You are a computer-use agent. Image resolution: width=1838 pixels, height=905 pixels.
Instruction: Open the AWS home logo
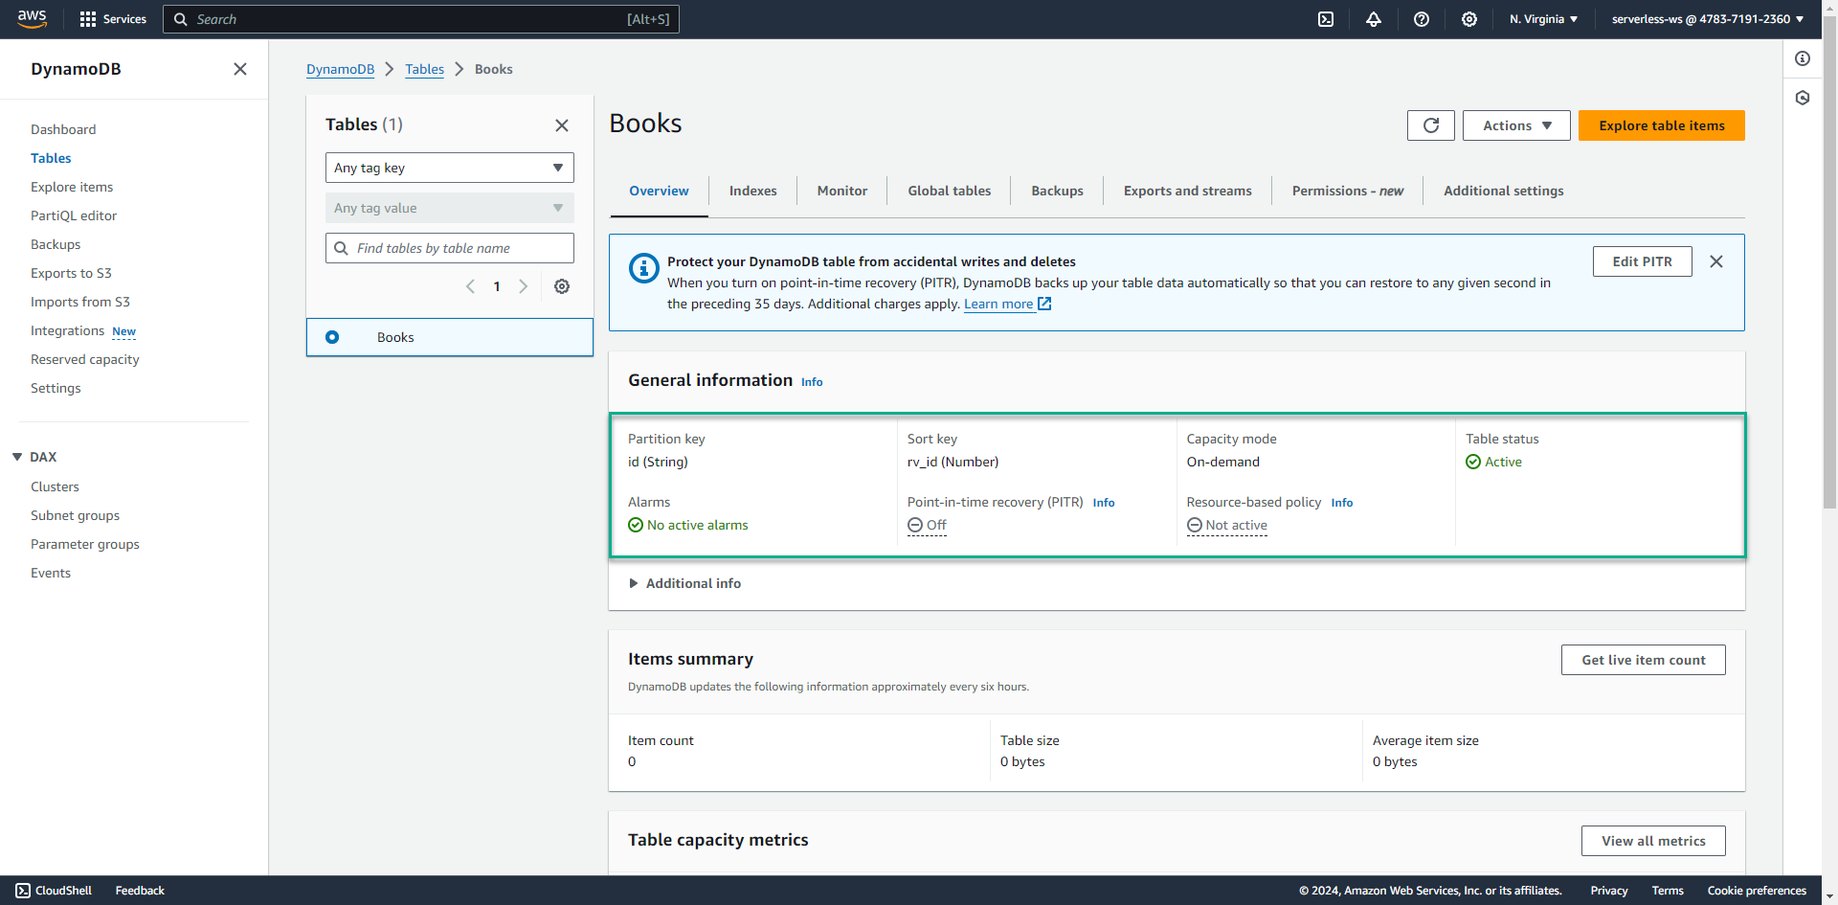pos(32,19)
